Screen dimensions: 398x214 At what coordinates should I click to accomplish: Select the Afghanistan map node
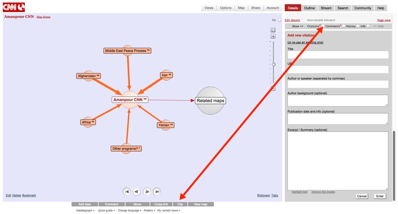coord(88,76)
